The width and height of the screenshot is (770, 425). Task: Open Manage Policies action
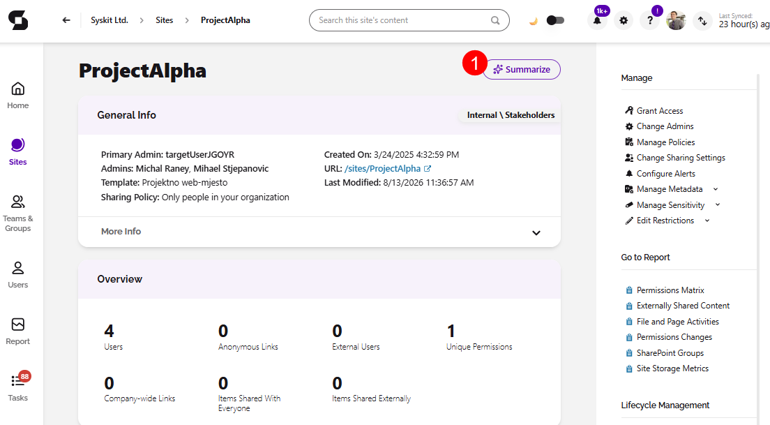(x=660, y=142)
